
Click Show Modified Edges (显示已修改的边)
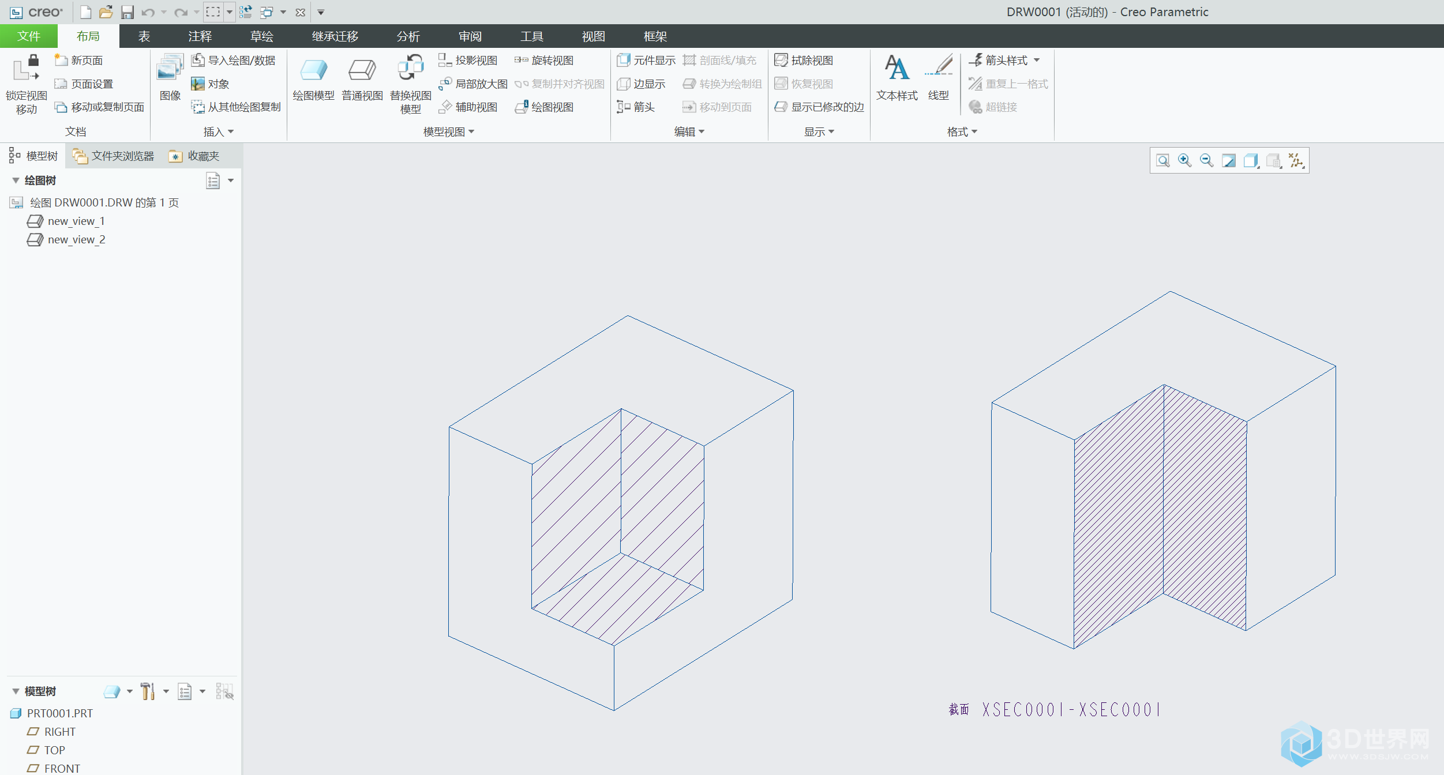(819, 107)
